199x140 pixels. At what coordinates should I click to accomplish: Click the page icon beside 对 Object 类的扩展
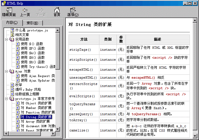click(x=18, y=103)
